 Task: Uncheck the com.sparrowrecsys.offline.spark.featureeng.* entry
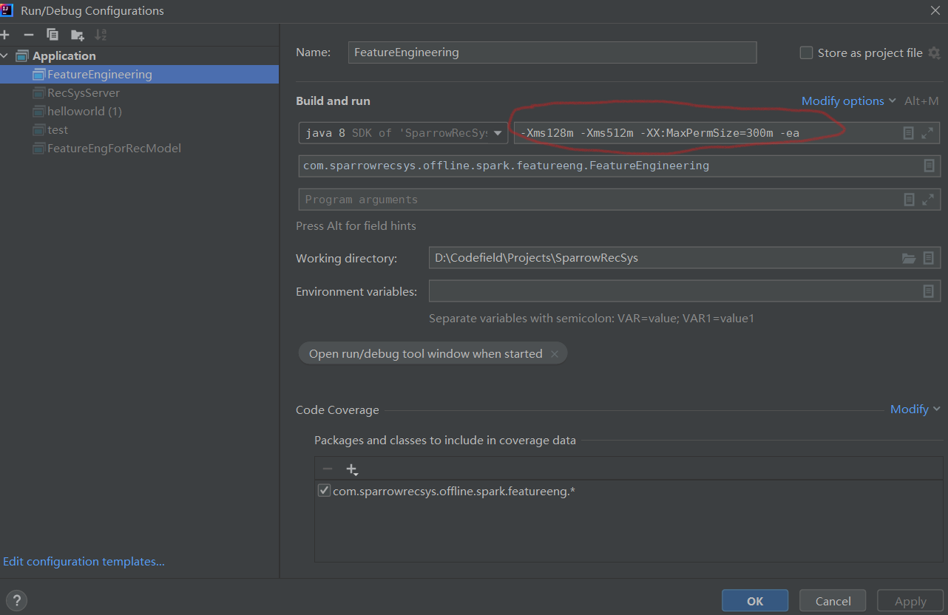(324, 490)
